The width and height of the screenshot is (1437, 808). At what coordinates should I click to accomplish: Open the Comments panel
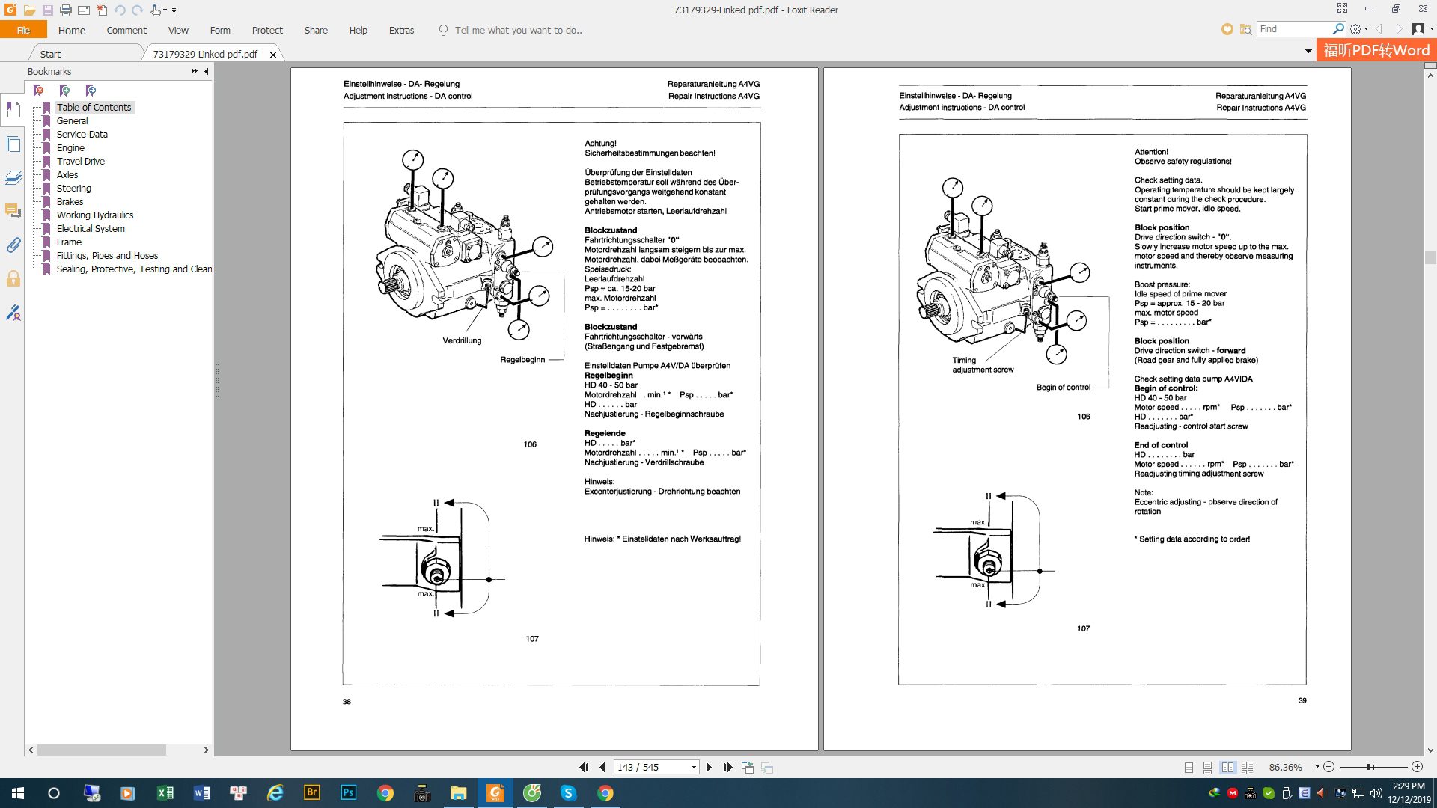13,210
